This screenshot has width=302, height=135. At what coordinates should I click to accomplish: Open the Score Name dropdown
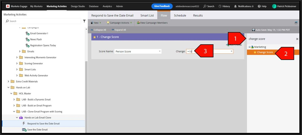[x=160, y=51]
